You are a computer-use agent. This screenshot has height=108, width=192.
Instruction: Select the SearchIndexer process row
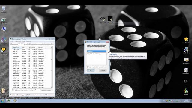tap(31, 72)
